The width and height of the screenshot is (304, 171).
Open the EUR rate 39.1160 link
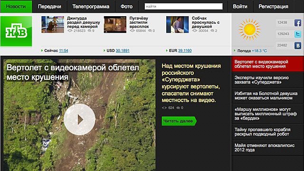[x=185, y=51]
